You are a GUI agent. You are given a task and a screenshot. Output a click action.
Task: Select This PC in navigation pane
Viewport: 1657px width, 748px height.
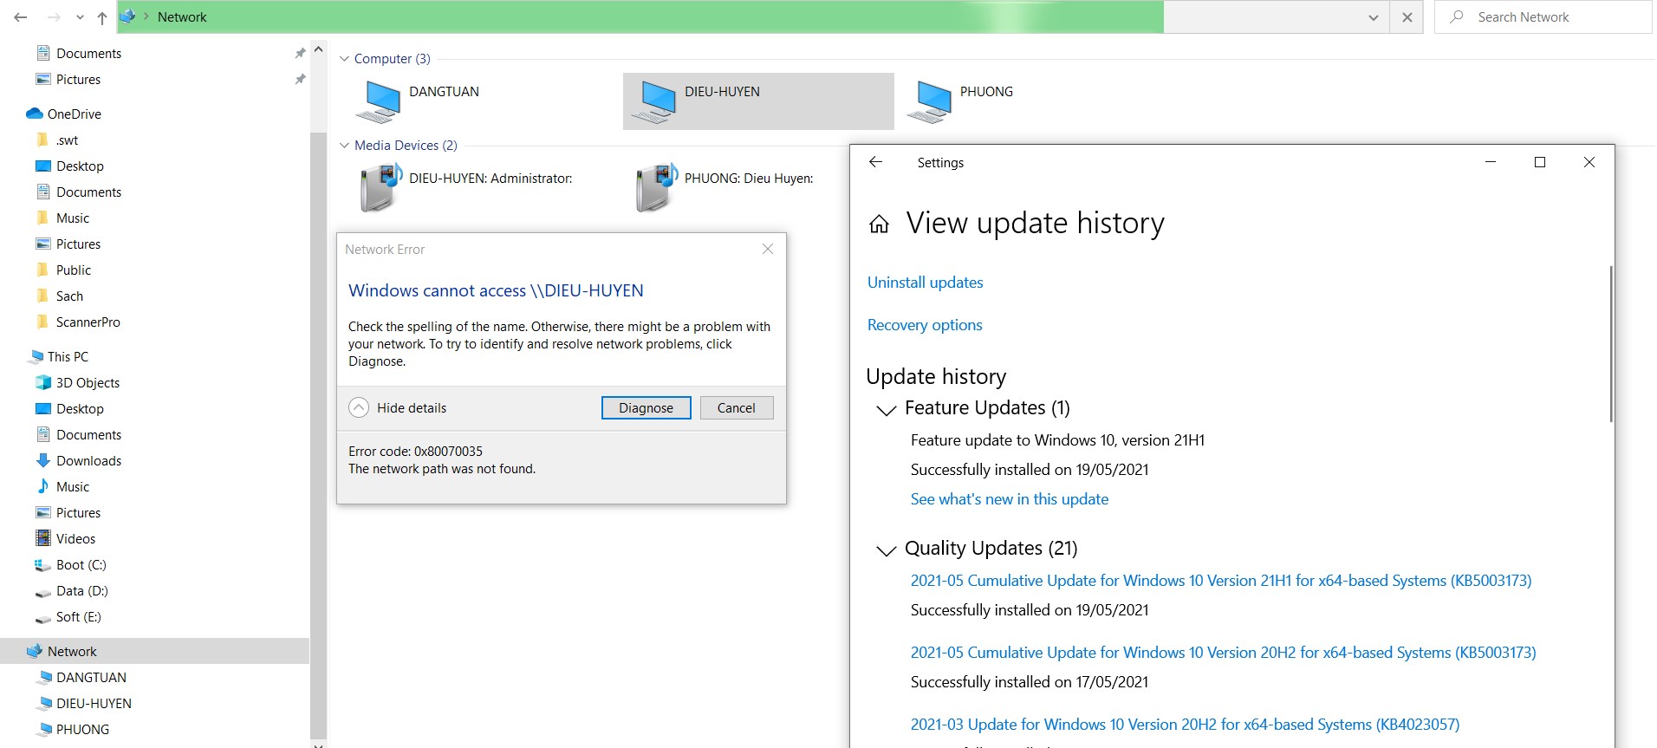(58, 356)
